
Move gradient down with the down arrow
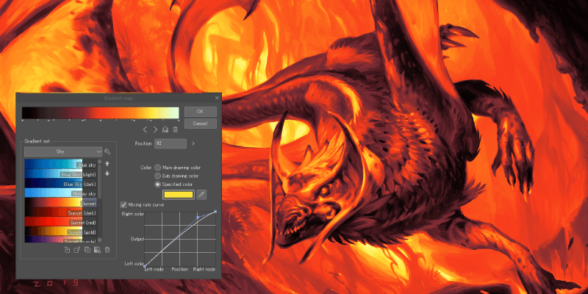(x=107, y=173)
